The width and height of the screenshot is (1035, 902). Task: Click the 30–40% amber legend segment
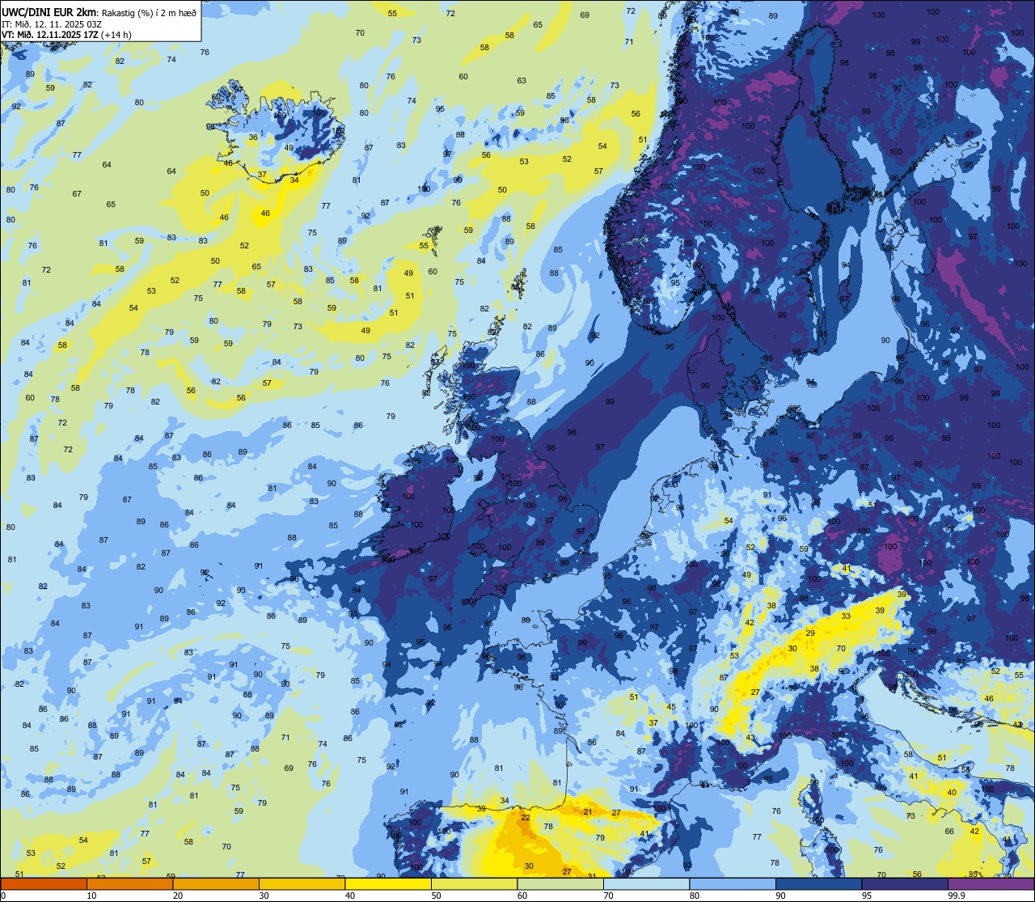(x=302, y=884)
